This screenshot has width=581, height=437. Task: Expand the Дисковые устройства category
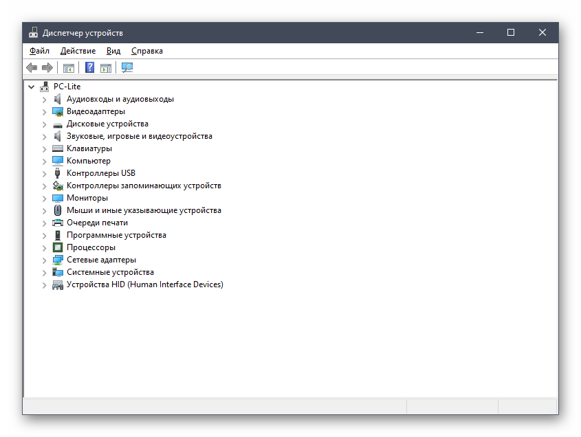[45, 124]
